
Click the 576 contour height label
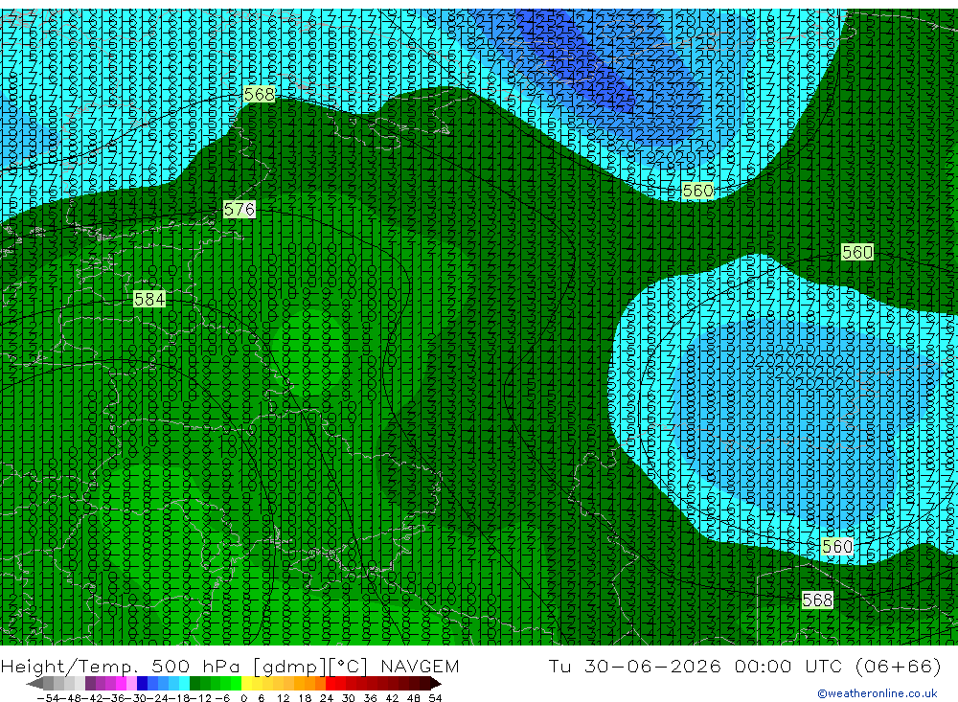tap(239, 210)
